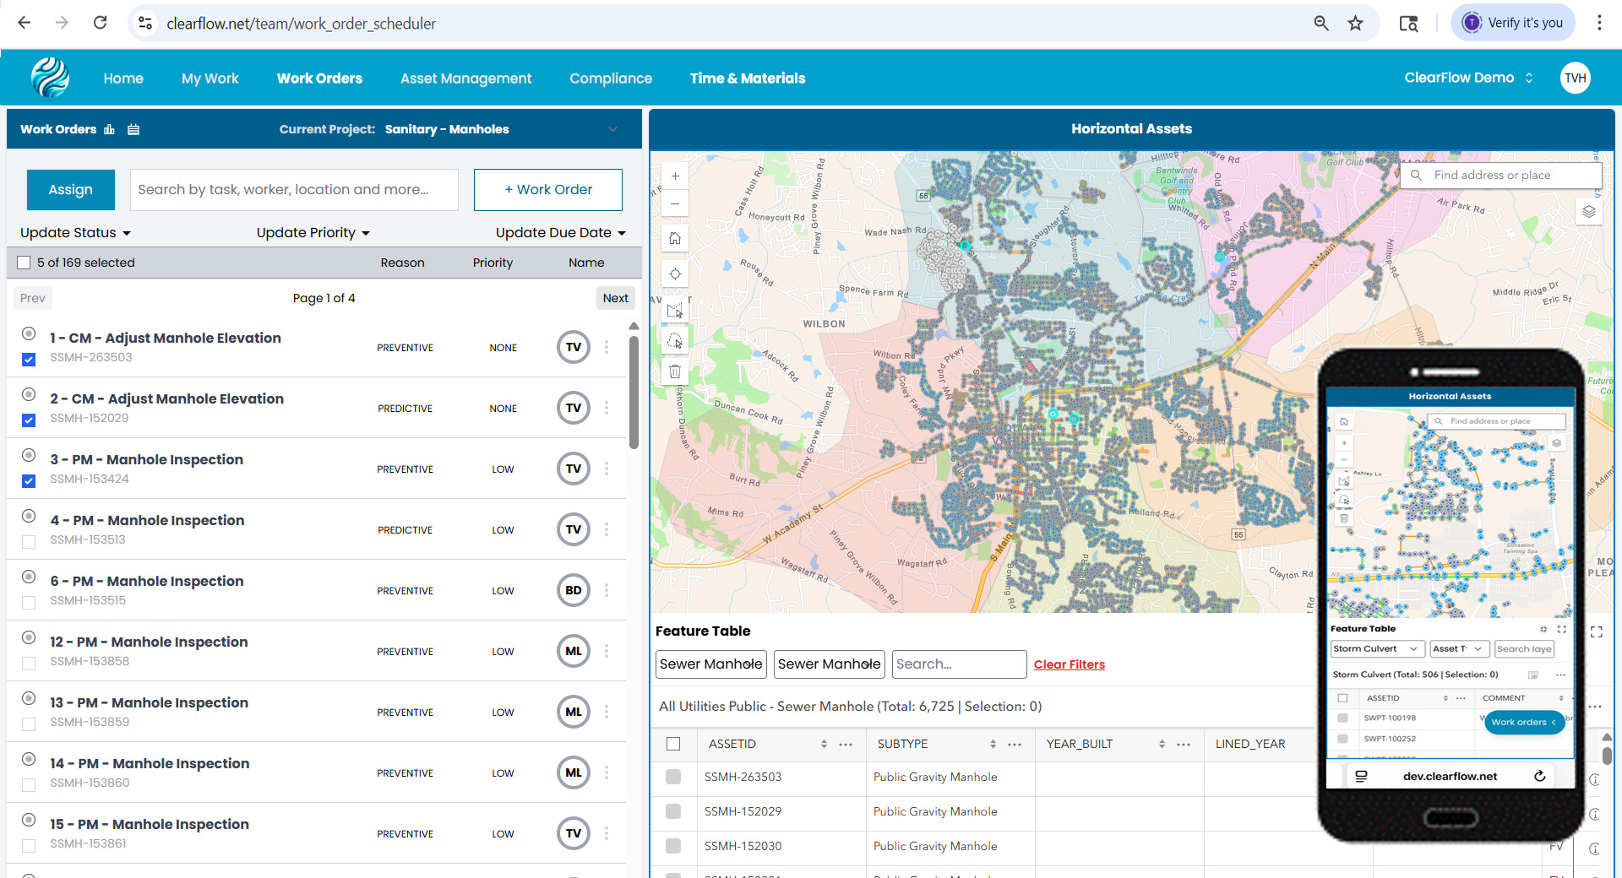The image size is (1622, 878).
Task: Focus the work order search field
Action: click(294, 190)
